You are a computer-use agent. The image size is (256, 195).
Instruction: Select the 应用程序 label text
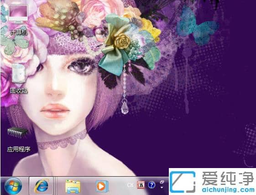(x=19, y=149)
